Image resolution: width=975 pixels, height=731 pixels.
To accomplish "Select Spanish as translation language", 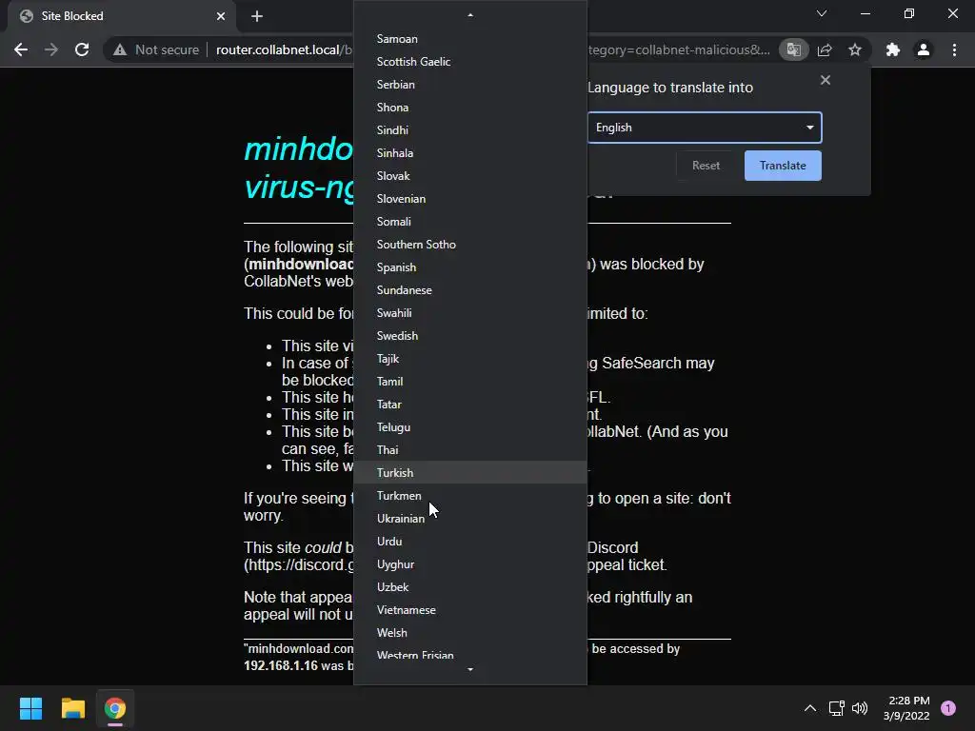I will click(x=470, y=267).
